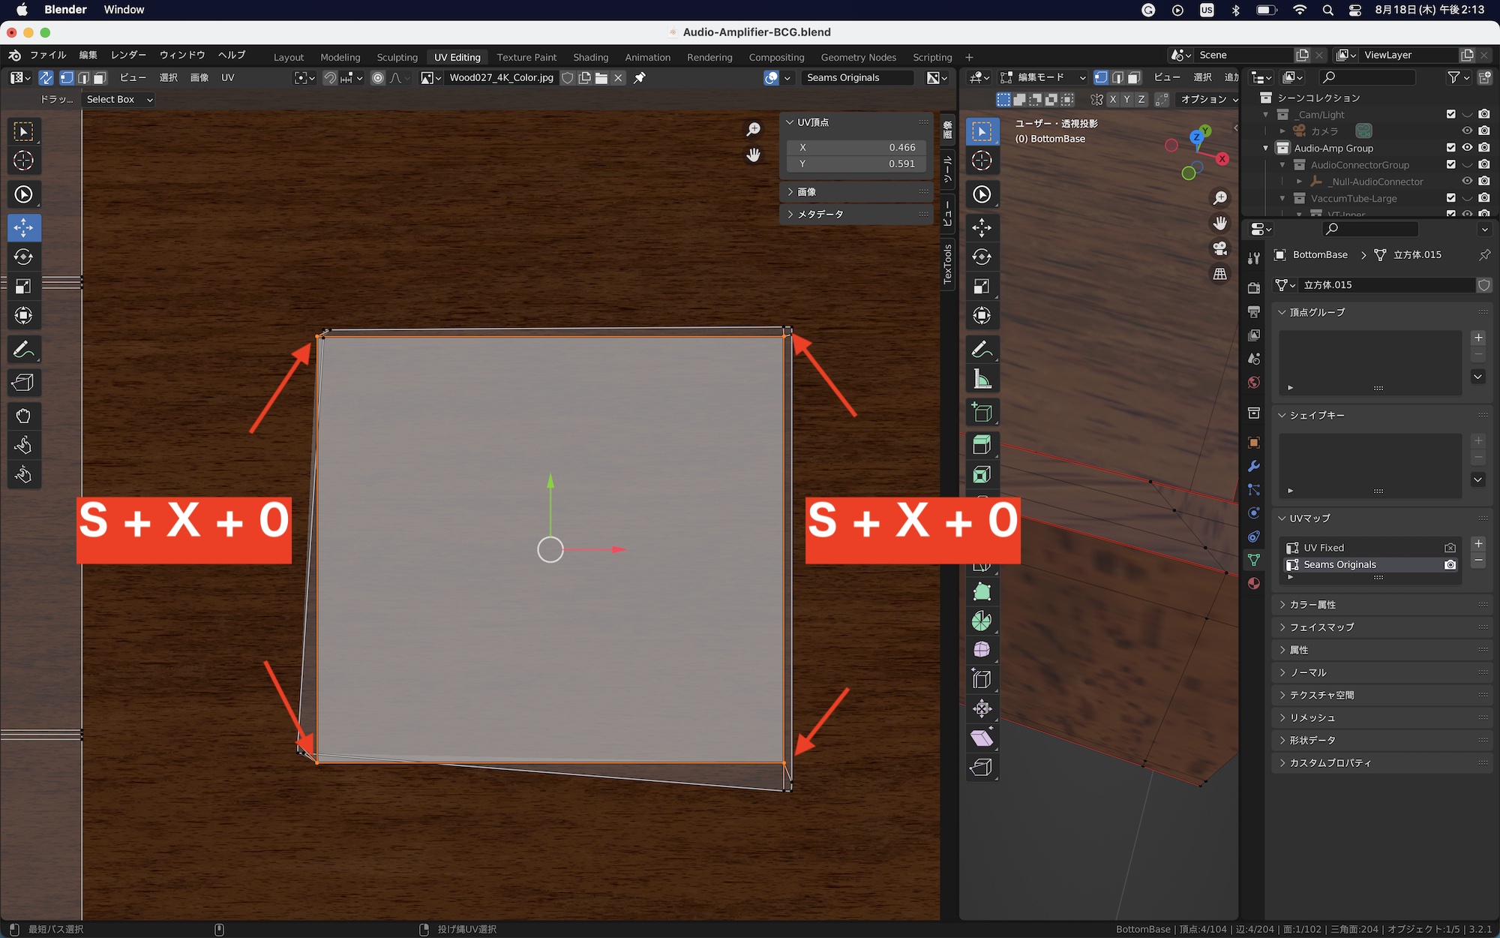Select the Grab sculpt tool in UV editor
Image resolution: width=1500 pixels, height=938 pixels.
(23, 416)
